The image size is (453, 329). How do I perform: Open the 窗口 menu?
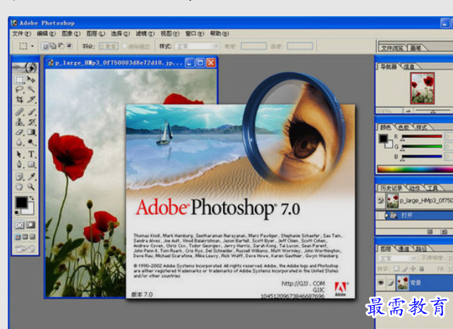pyautogui.click(x=195, y=34)
